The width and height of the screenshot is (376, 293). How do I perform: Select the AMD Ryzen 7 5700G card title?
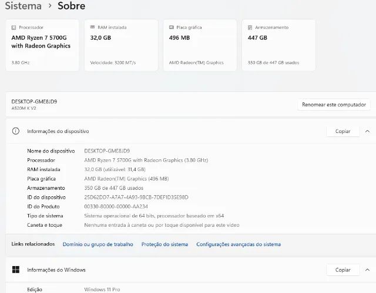coord(41,42)
